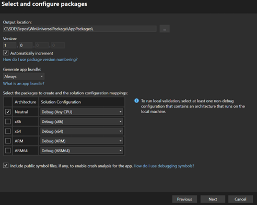The image size is (257, 205).
Task: Enable the x64 architecture checkbox
Action: (8, 131)
